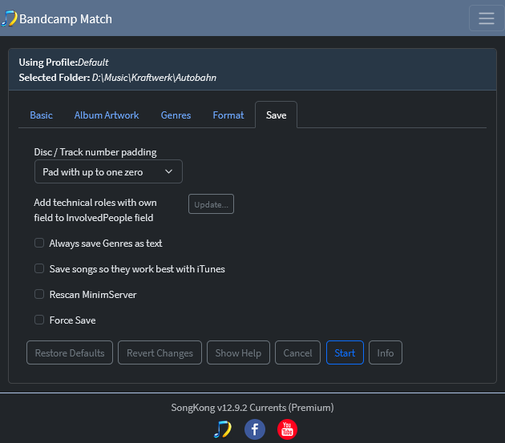The image size is (505, 443).
Task: Select the Save tab
Action: [x=276, y=115]
